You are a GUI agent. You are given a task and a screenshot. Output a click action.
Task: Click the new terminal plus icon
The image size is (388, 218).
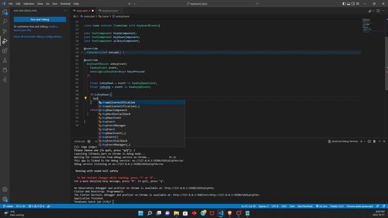(361, 141)
